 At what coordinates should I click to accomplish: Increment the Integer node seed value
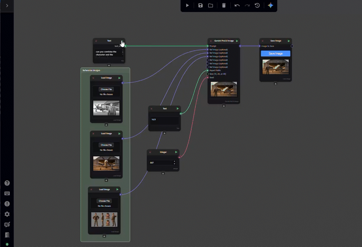pos(174,161)
